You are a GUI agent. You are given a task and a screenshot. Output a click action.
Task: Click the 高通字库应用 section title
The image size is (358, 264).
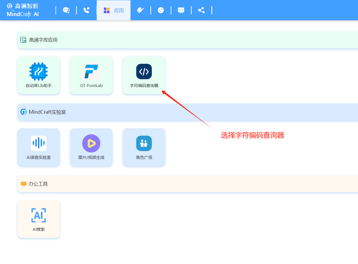pyautogui.click(x=43, y=40)
